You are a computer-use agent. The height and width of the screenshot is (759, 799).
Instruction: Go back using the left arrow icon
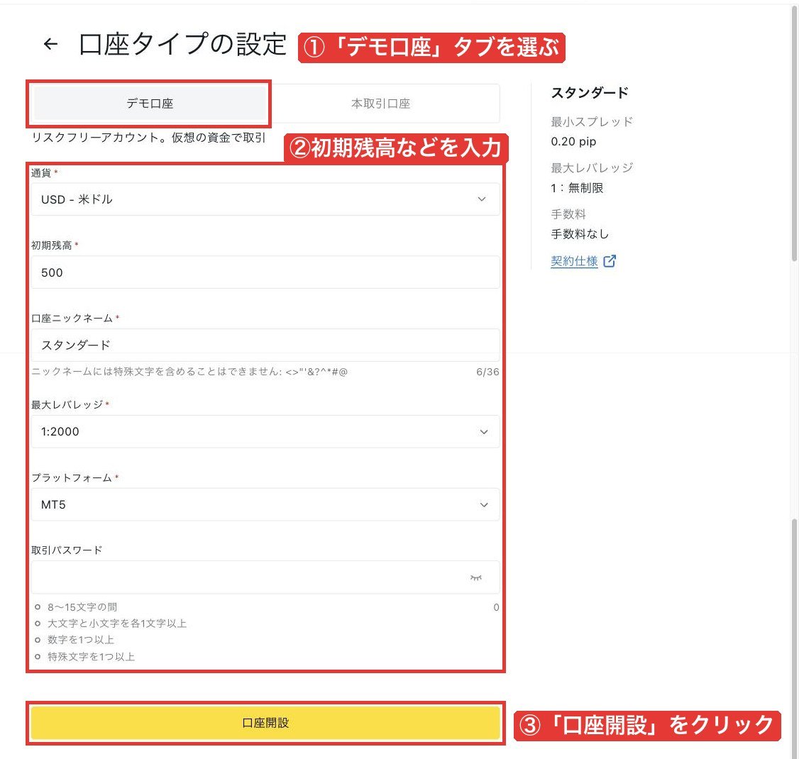pos(50,44)
